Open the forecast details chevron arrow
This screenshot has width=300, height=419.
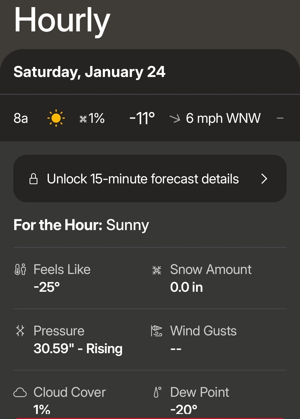(264, 179)
